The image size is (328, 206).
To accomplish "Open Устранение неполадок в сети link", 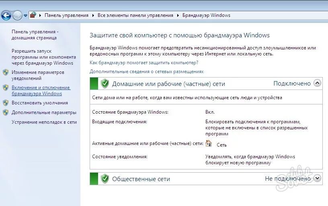I will click(x=44, y=122).
